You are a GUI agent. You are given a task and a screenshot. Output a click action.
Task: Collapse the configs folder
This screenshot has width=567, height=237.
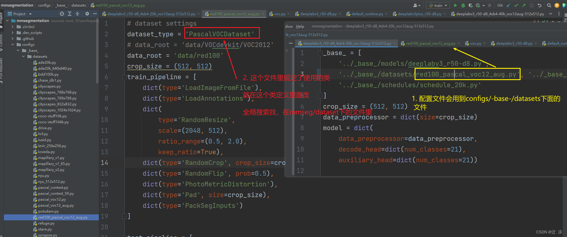click(13, 44)
